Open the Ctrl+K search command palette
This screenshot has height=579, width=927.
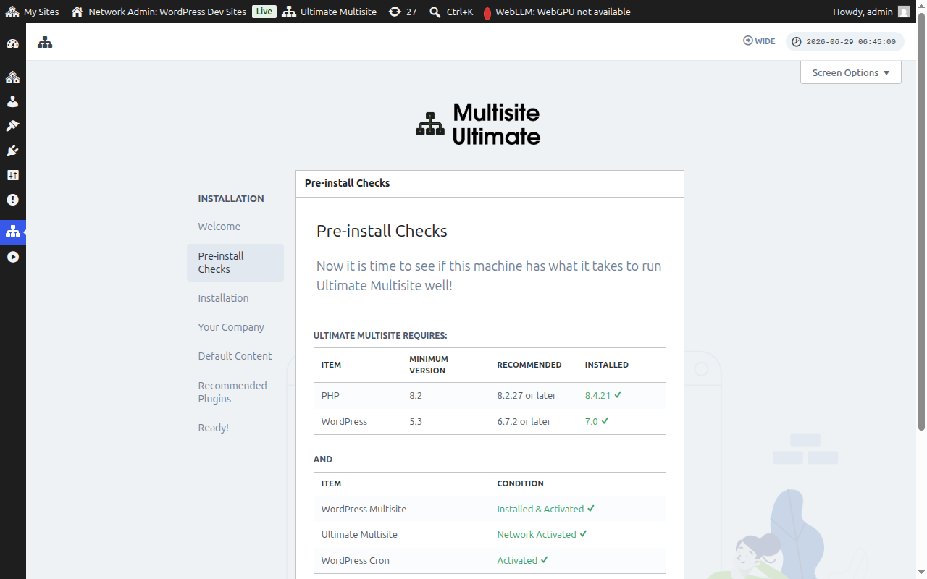(x=450, y=12)
